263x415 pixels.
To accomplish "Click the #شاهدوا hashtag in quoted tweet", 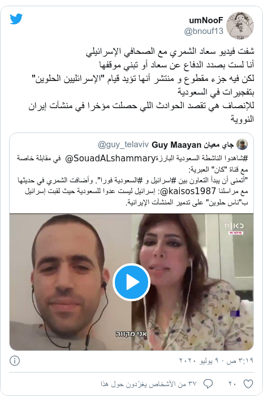I will coord(238,159).
